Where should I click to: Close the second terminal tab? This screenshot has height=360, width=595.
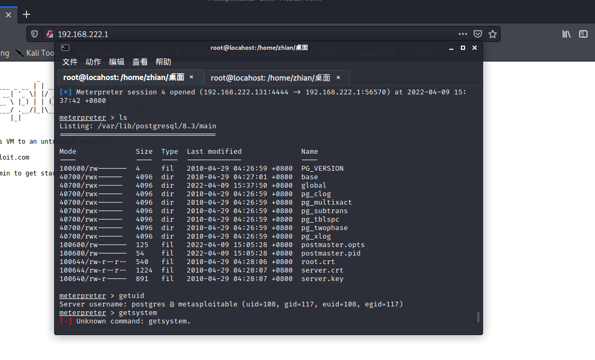coord(338,77)
